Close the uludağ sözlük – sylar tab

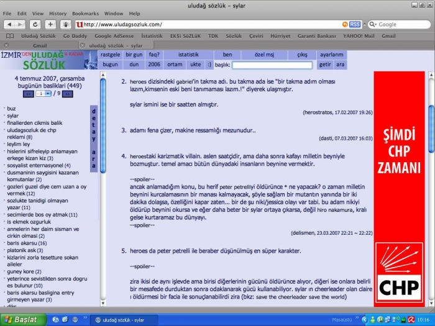point(82,45)
